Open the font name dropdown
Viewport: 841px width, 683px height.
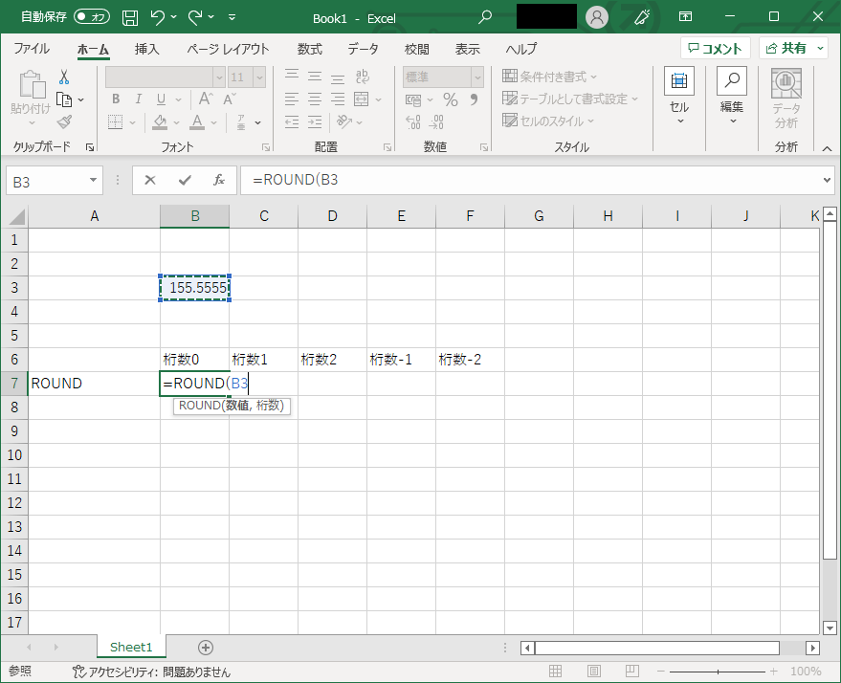click(219, 77)
